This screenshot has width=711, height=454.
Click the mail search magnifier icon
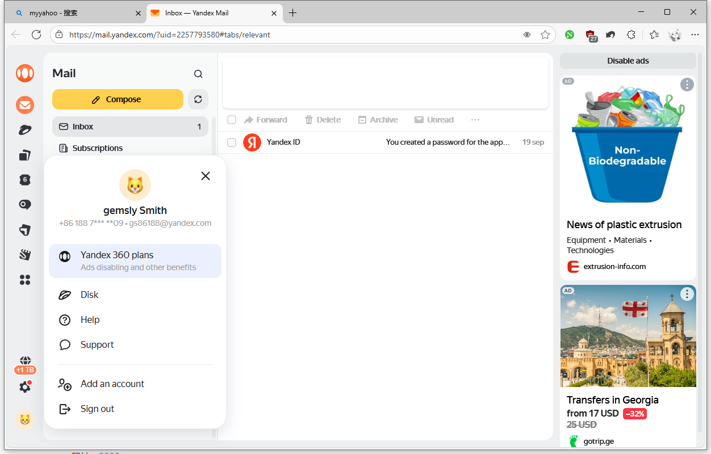198,74
